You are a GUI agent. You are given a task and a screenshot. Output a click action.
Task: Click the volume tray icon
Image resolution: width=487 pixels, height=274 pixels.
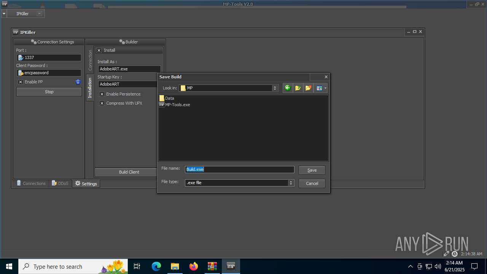pyautogui.click(x=438, y=266)
